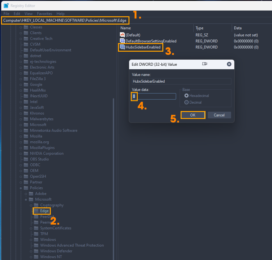Click the Mozilla folder icon
This screenshot has width=272, height=260.
click(x=26, y=136)
